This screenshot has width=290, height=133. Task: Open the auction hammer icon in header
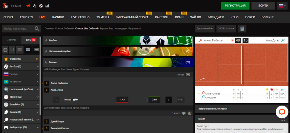coord(34,6)
